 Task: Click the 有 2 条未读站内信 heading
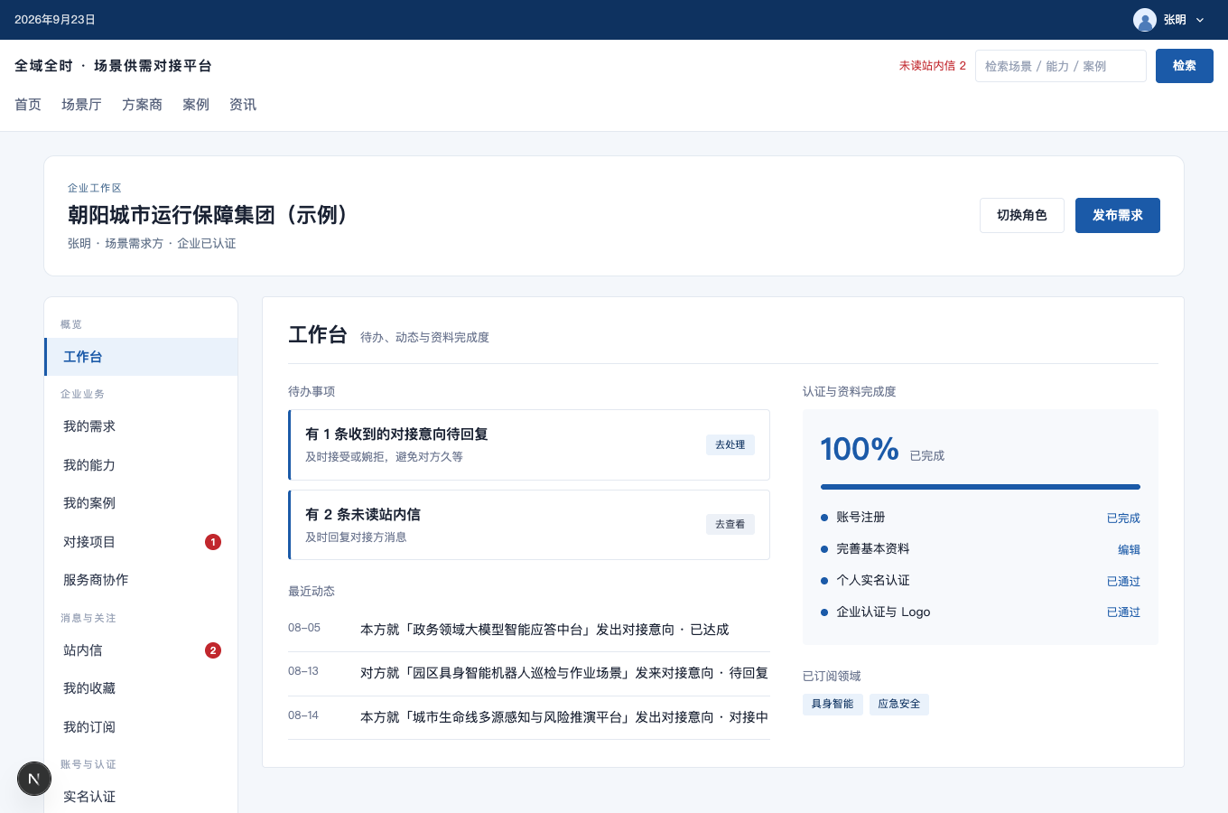[x=363, y=515]
